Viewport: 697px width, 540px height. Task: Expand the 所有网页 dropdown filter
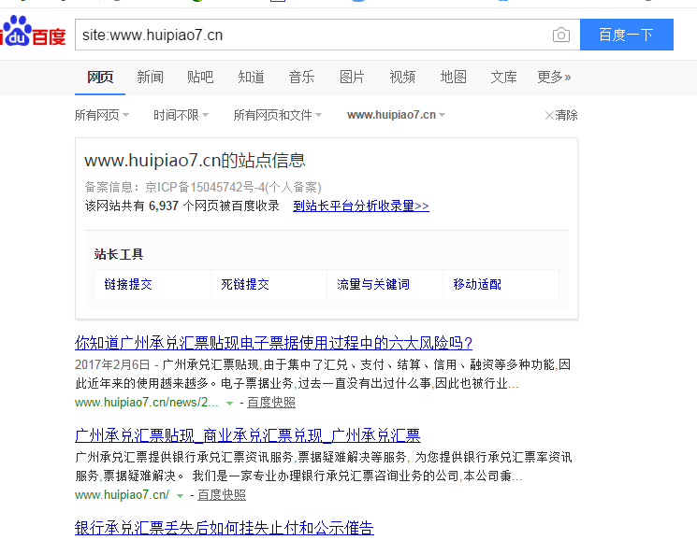101,115
